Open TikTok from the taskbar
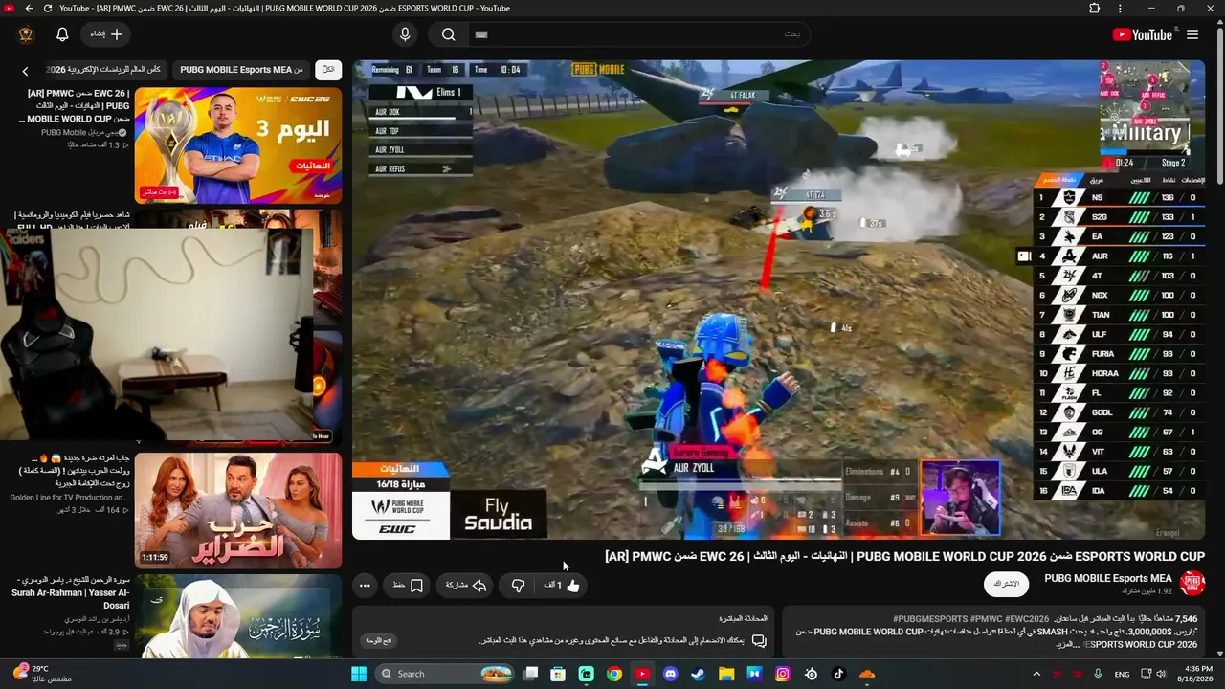Viewport: 1225px width, 689px height. pyautogui.click(x=839, y=674)
